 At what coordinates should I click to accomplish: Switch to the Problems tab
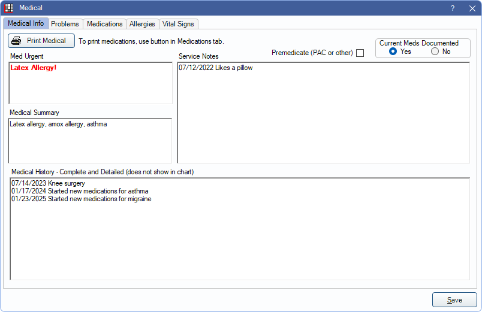tap(65, 24)
